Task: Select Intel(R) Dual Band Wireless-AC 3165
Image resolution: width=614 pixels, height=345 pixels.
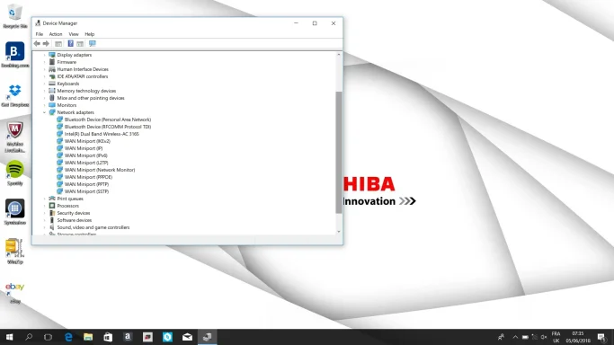Action: (x=102, y=134)
